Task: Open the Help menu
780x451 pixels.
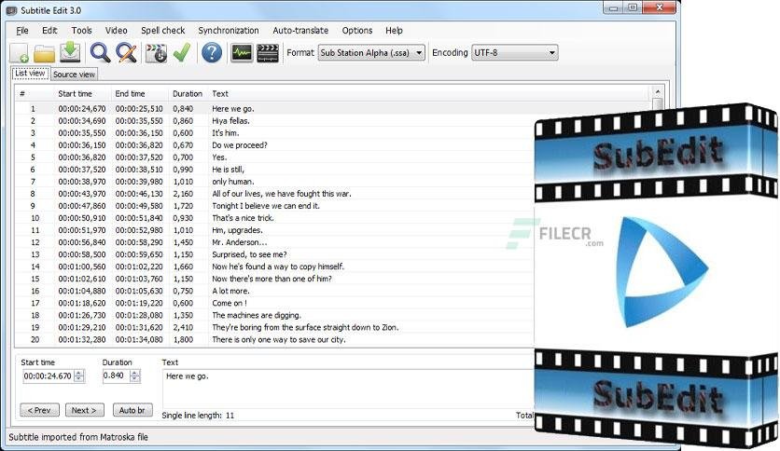Action: click(x=394, y=31)
